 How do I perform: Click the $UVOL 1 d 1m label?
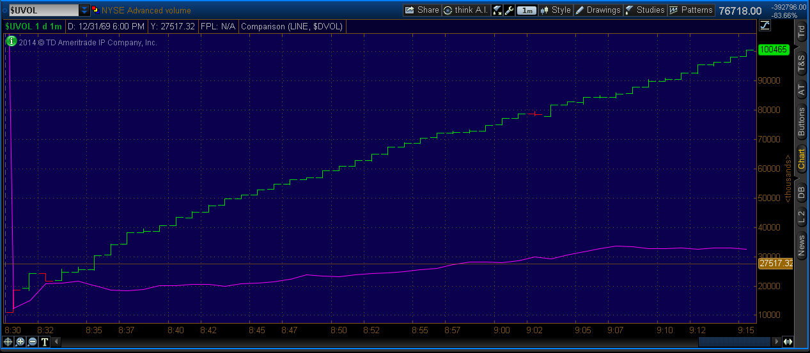34,27
